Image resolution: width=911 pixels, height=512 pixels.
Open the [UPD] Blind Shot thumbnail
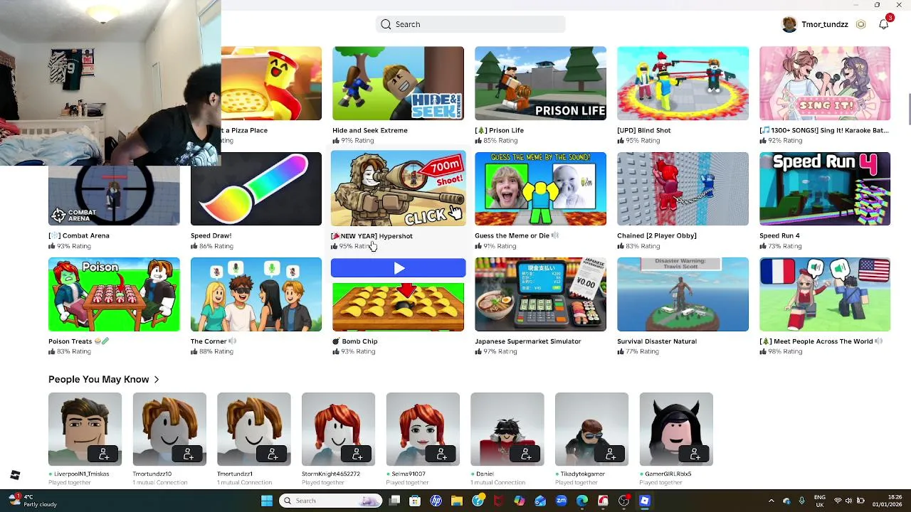click(683, 83)
